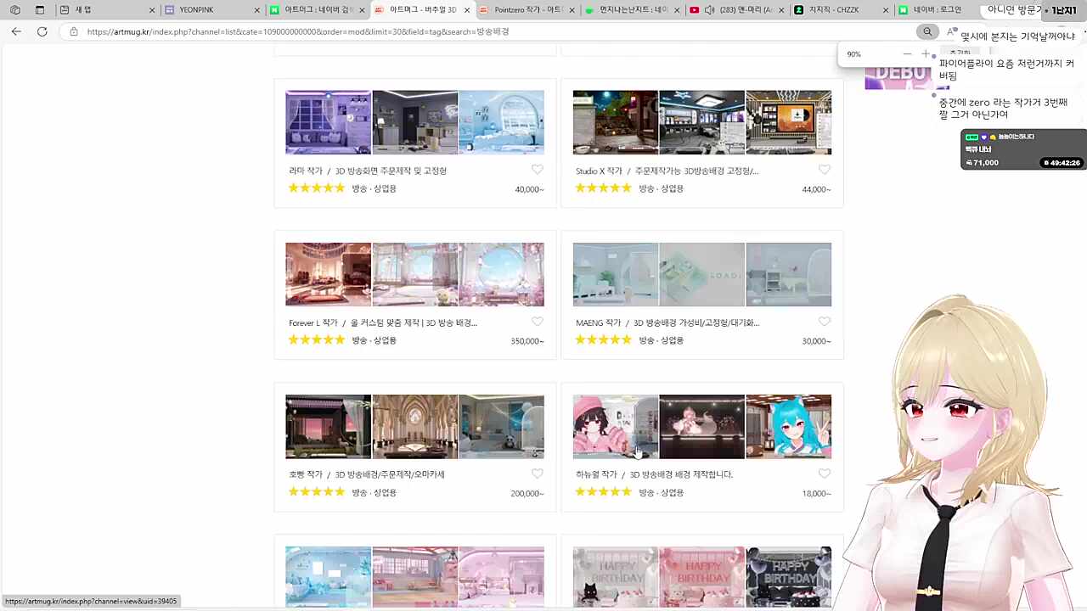The width and height of the screenshot is (1087, 611).
Task: Open 호빵 작가 3D 방송배경 오마카세 listing
Action: (367, 474)
